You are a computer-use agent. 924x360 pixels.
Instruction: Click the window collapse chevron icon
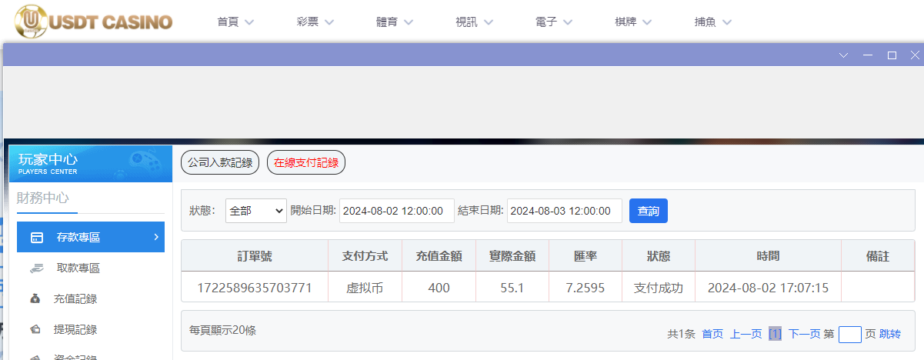click(x=843, y=55)
